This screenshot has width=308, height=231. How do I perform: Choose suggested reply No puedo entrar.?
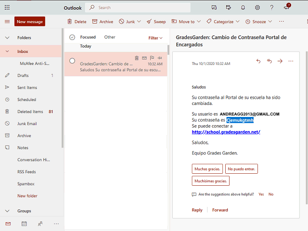point(242,169)
